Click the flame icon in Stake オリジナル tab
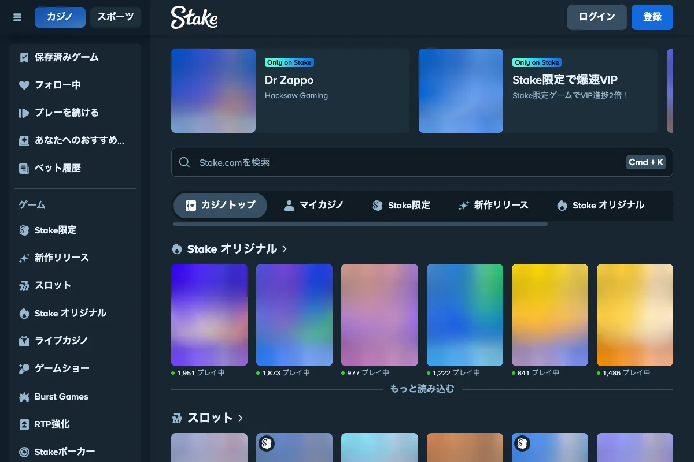Viewport: 694px width, 462px height. pos(562,205)
